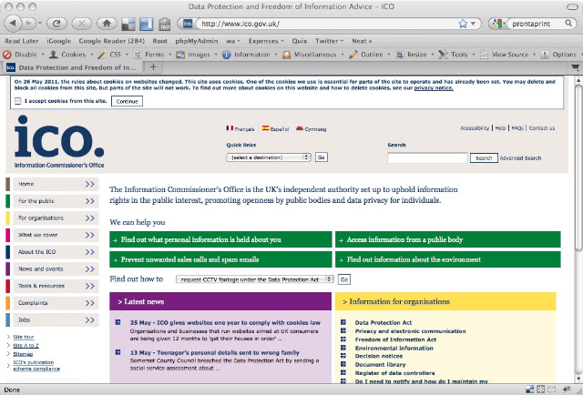This screenshot has height=395, width=583.
Task: Bookmark the page with the star icon
Action: [x=463, y=24]
